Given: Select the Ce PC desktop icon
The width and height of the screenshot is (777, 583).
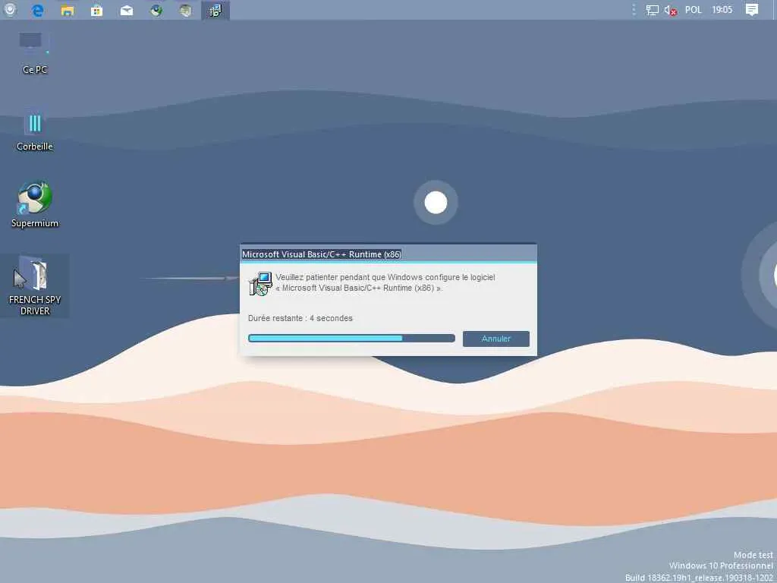Looking at the screenshot, I should [34, 52].
